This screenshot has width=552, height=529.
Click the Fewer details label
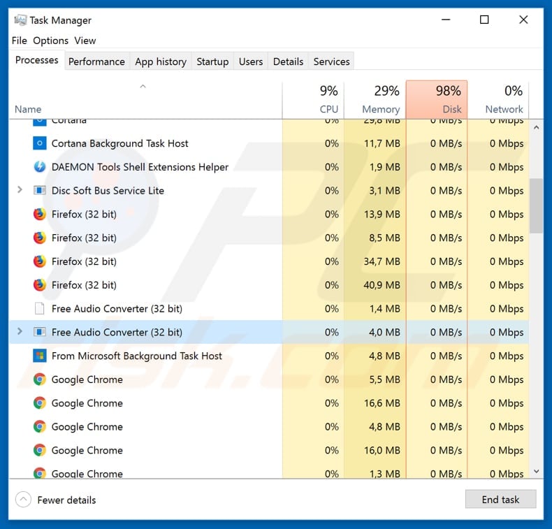66,500
